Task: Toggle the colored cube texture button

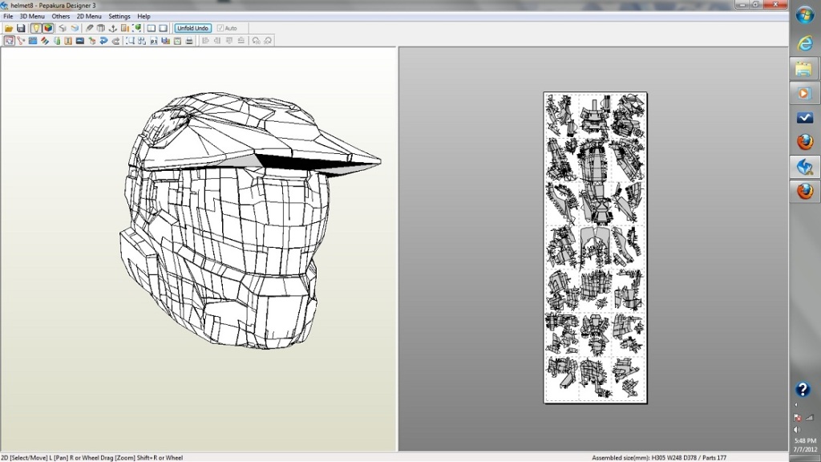Action: coord(48,28)
